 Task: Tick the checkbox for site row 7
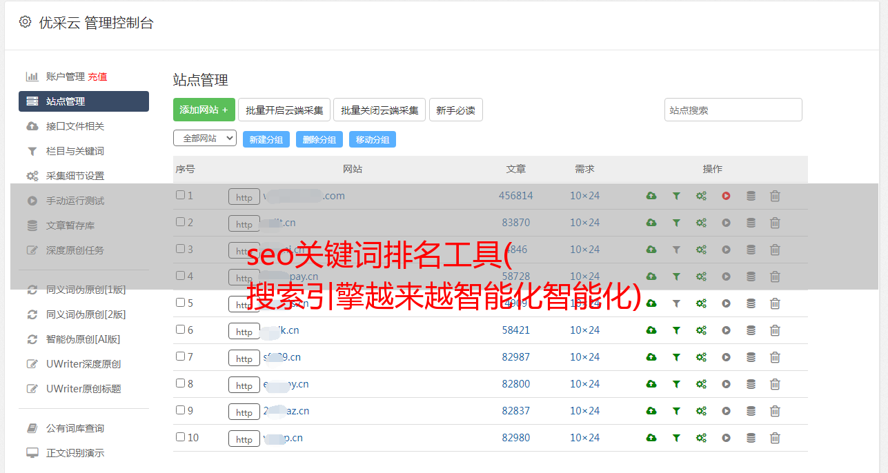tap(181, 356)
